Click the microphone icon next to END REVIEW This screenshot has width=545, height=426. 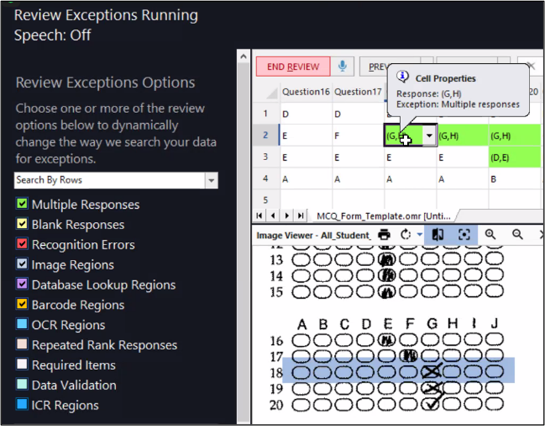[x=343, y=66]
